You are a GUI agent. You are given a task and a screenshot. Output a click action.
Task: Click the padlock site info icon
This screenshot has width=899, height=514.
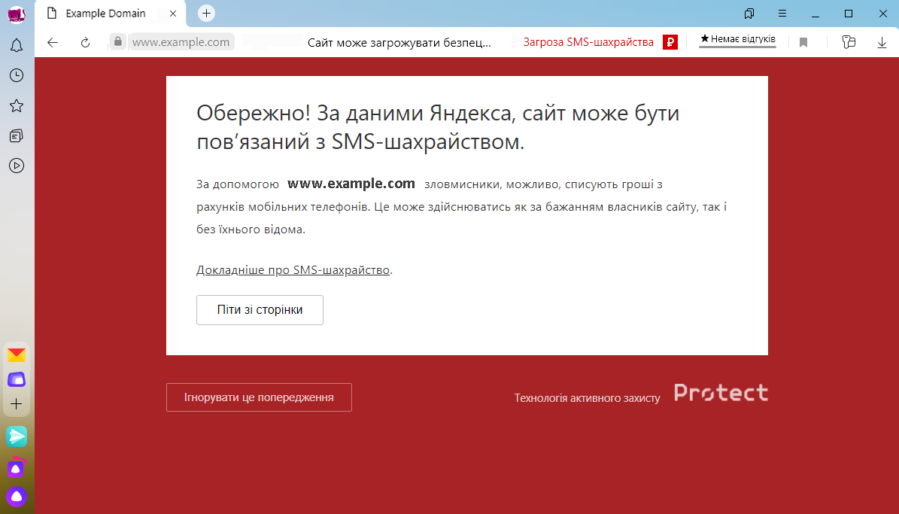coord(117,41)
